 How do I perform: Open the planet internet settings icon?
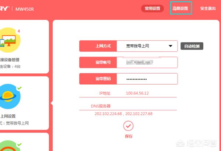9,97
